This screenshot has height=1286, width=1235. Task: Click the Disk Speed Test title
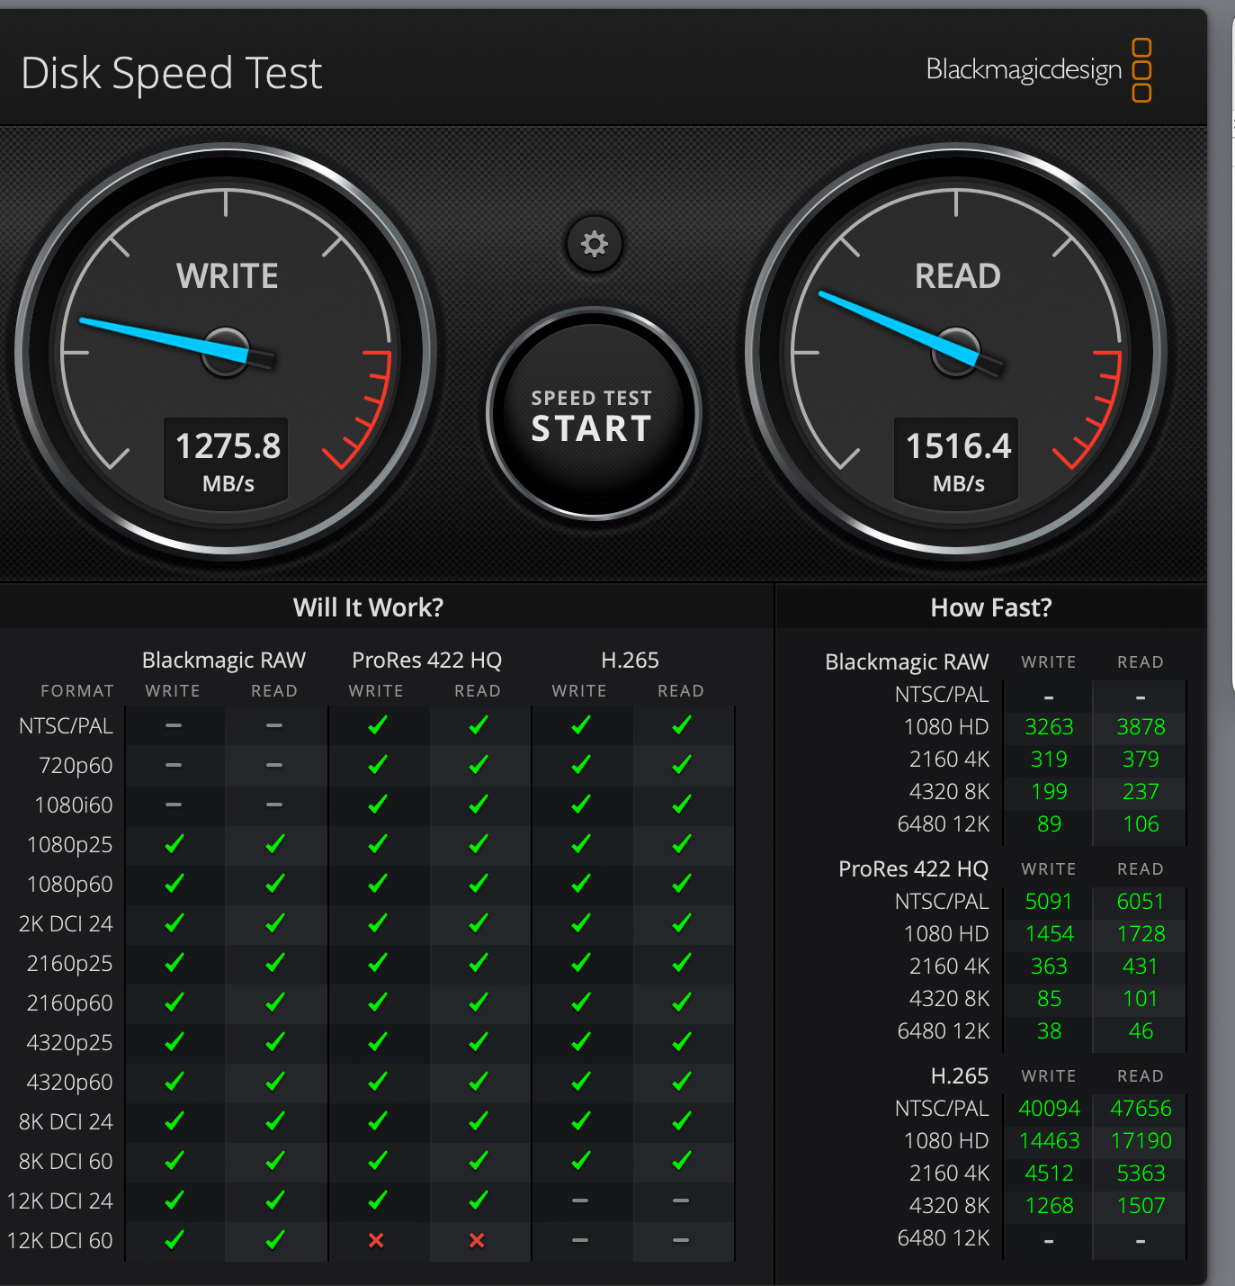171,73
